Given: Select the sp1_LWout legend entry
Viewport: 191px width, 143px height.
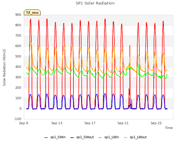Looking at the screenshot, I should click(x=135, y=137).
